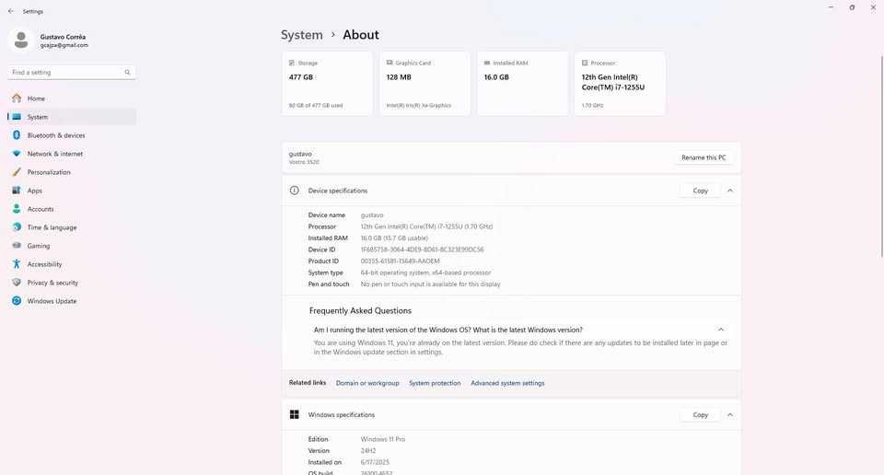Click the Windows logo icon beside Windows specifications
The height and width of the screenshot is (475, 884).
(295, 415)
